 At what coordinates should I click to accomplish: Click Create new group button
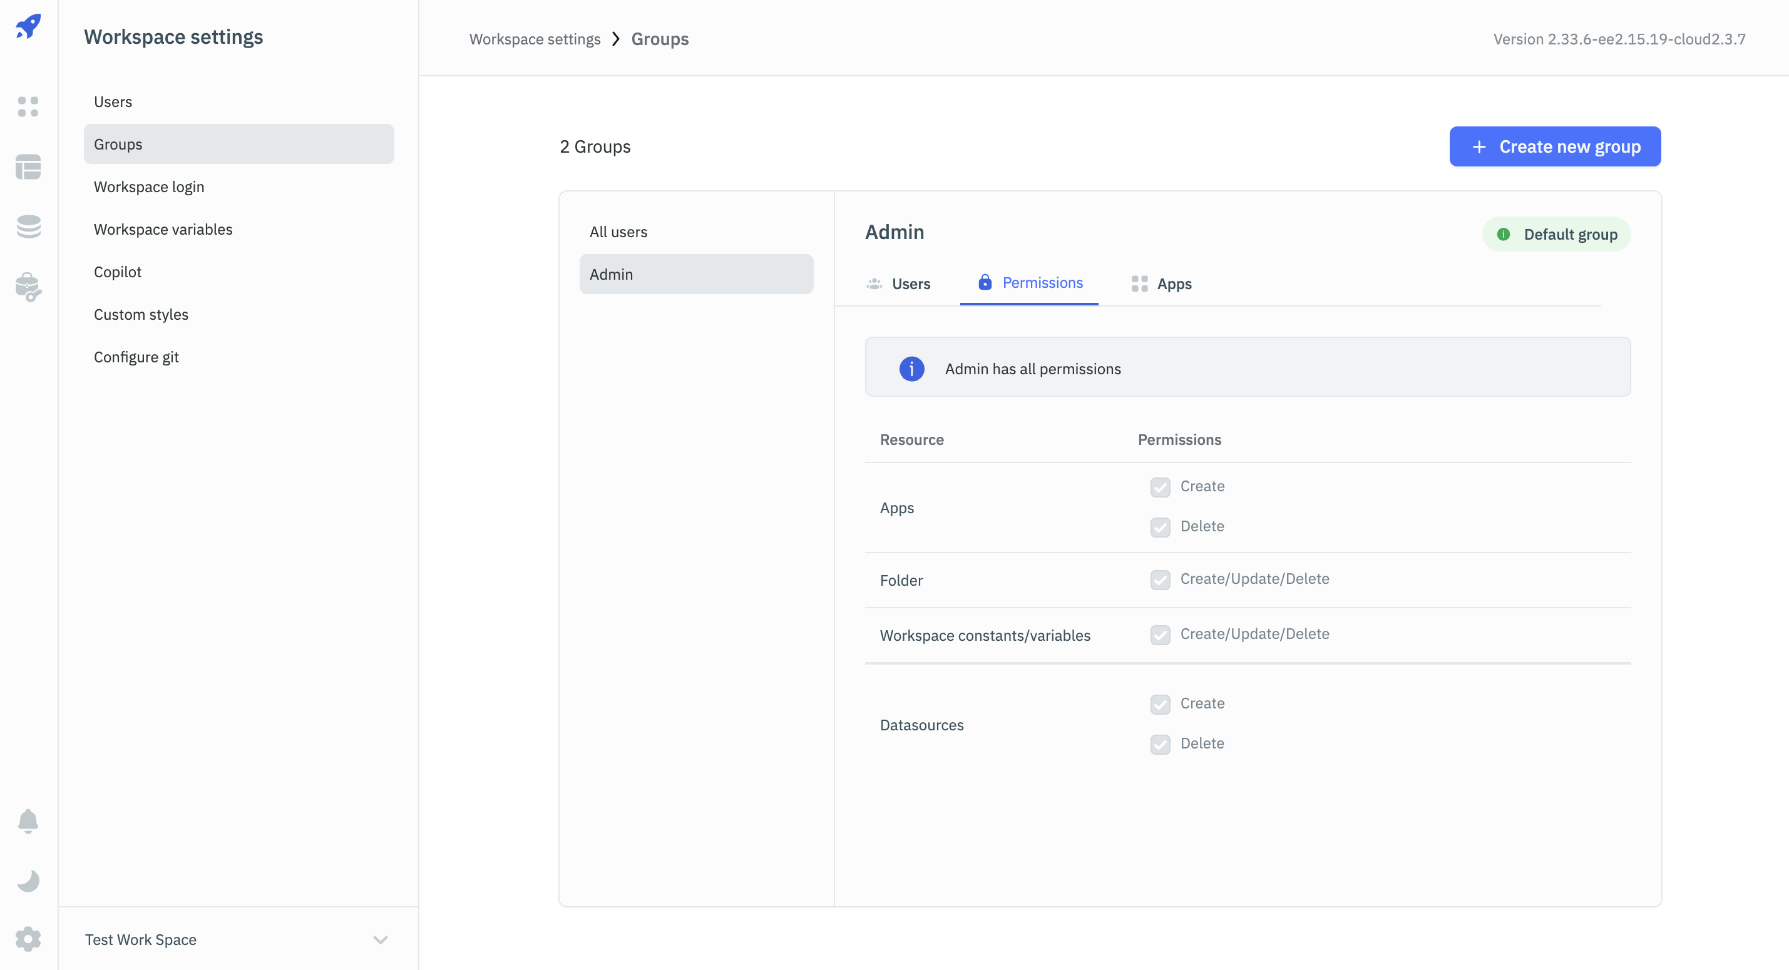coord(1554,146)
